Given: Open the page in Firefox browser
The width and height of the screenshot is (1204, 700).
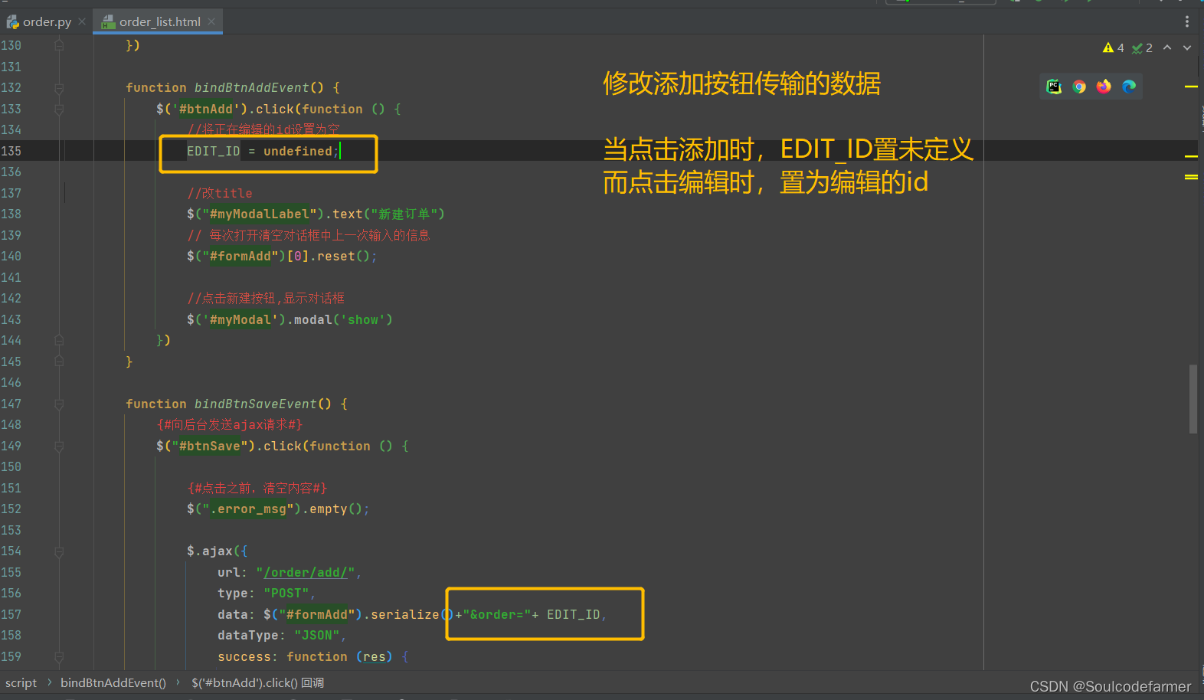Looking at the screenshot, I should (x=1104, y=87).
